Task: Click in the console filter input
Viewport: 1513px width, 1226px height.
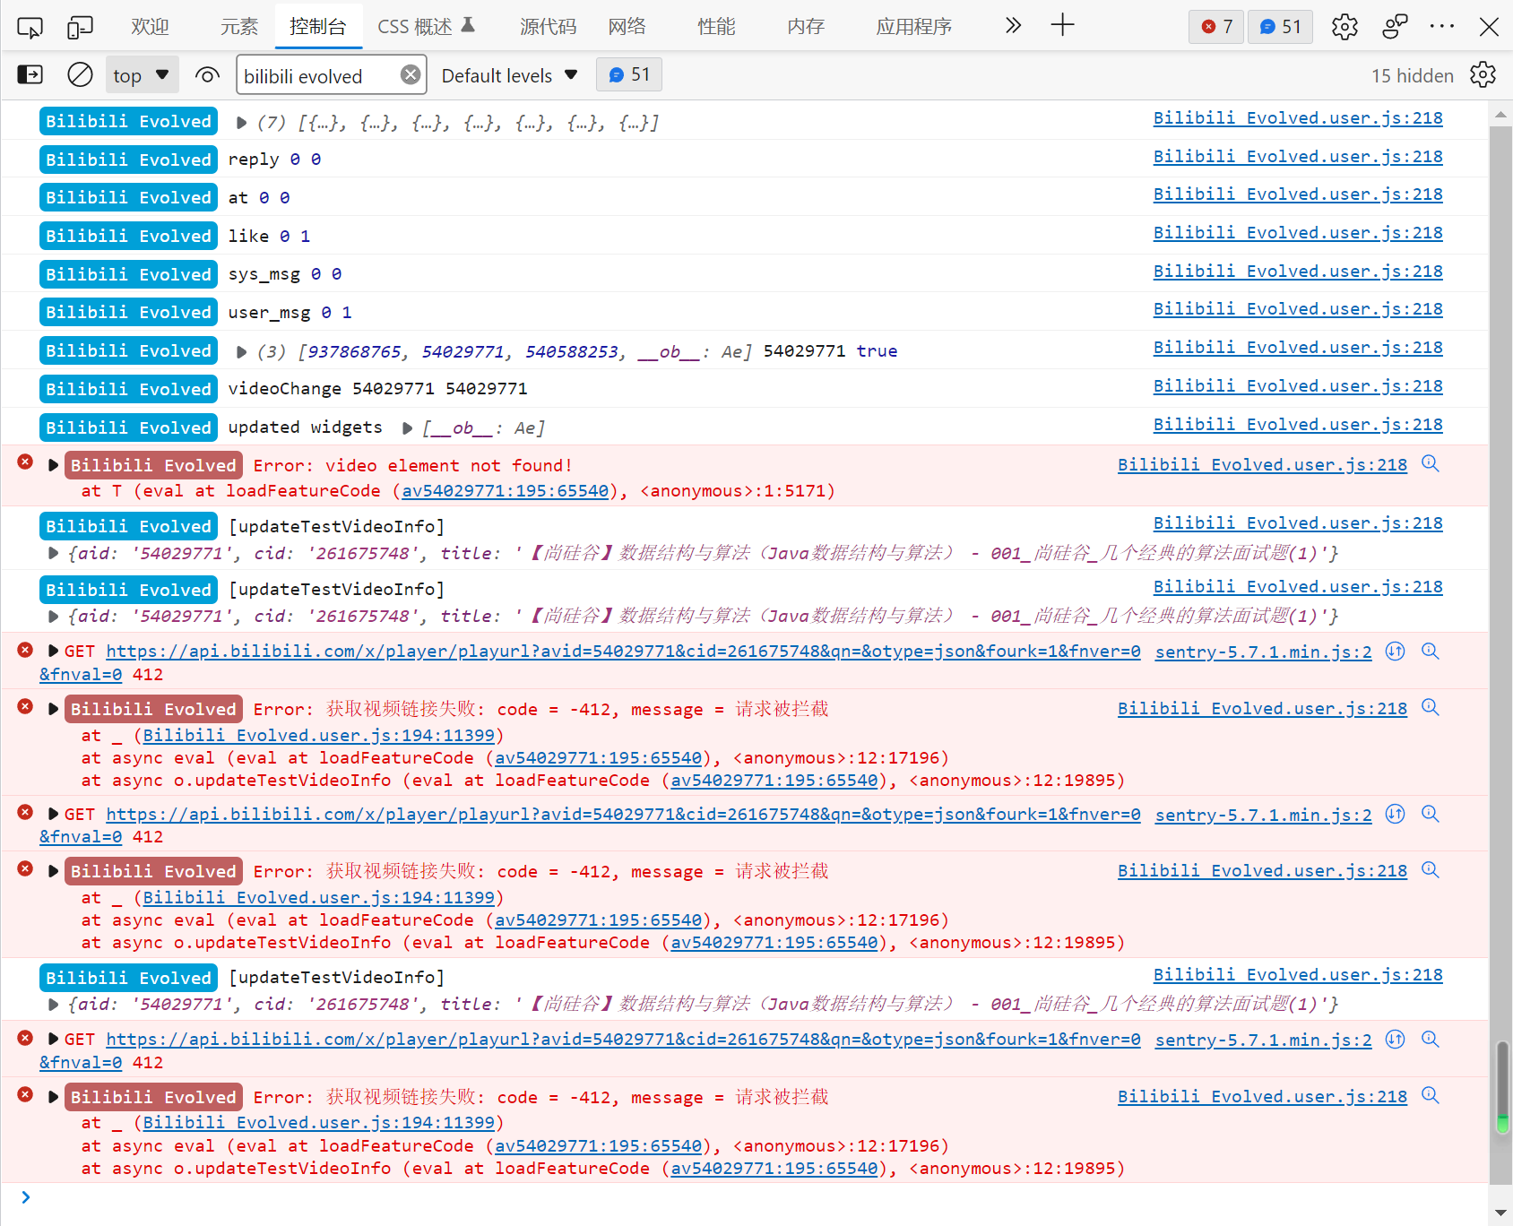Action: 318,75
